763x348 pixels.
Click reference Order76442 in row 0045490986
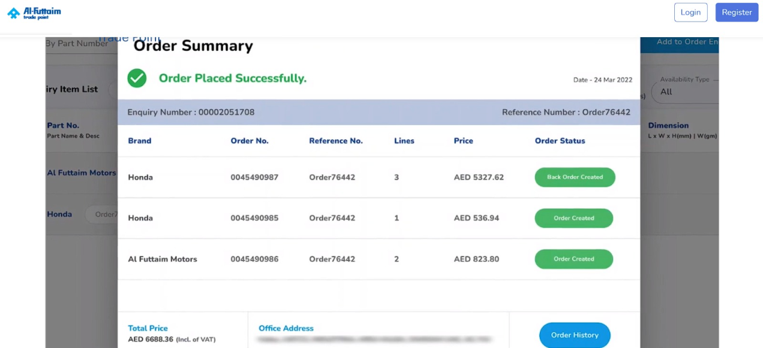click(332, 259)
